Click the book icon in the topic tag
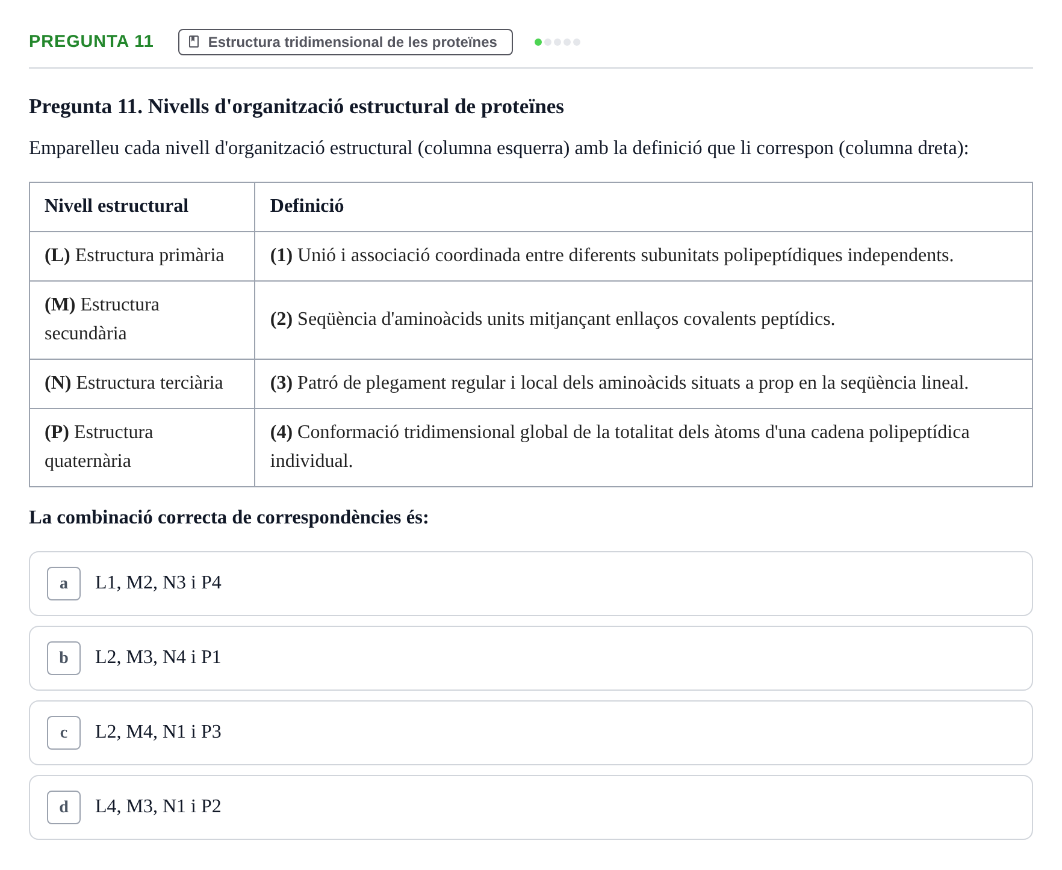This screenshot has width=1062, height=870. (x=194, y=42)
